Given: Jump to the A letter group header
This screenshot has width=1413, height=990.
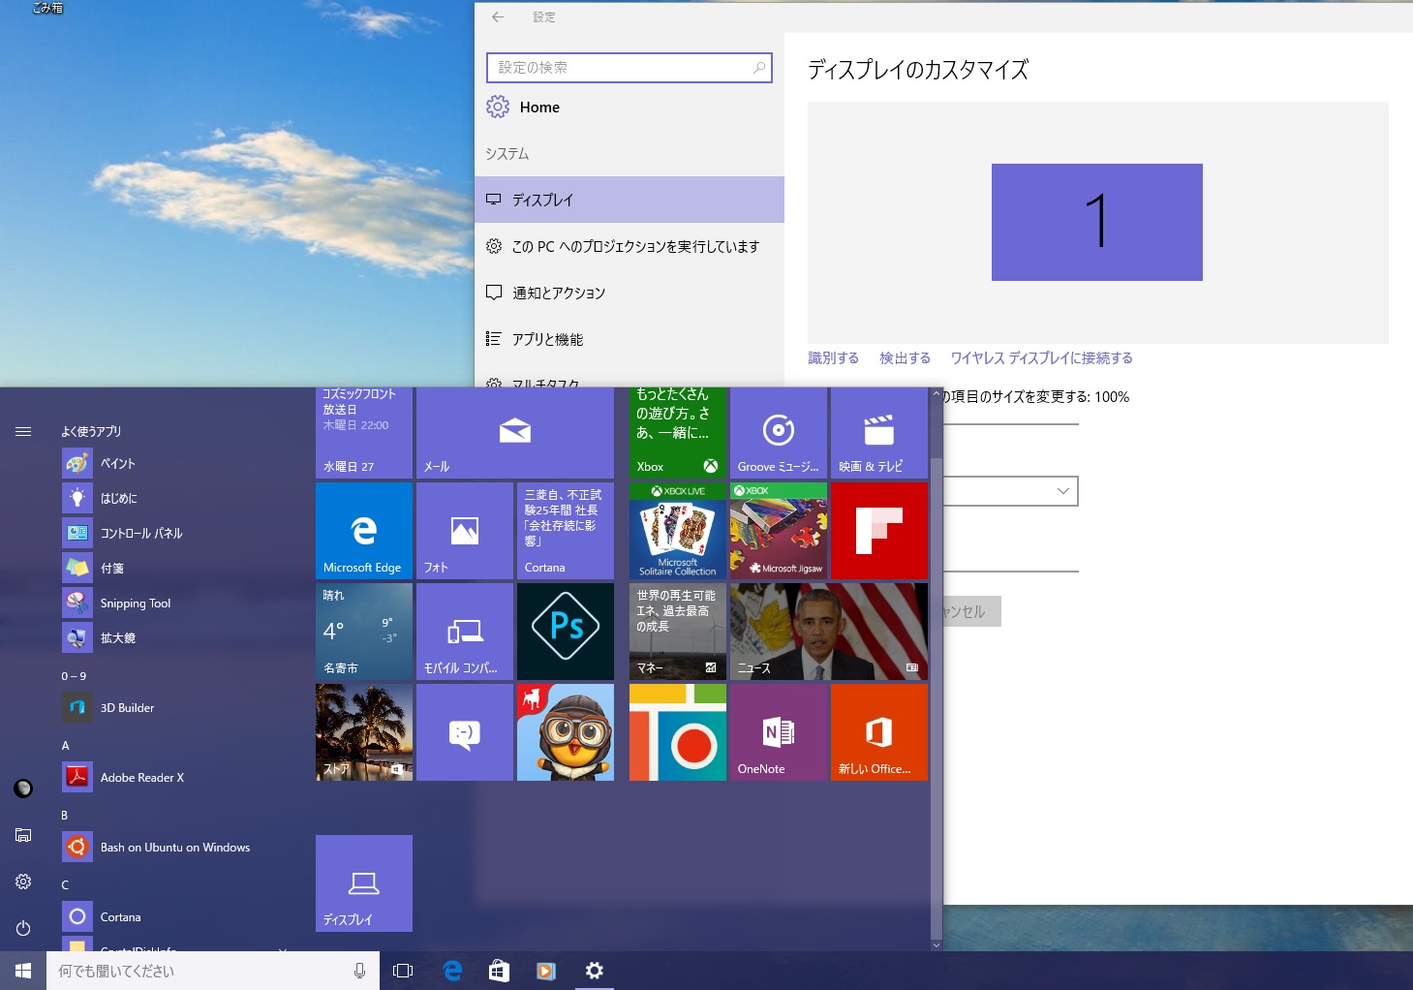Looking at the screenshot, I should click(66, 746).
